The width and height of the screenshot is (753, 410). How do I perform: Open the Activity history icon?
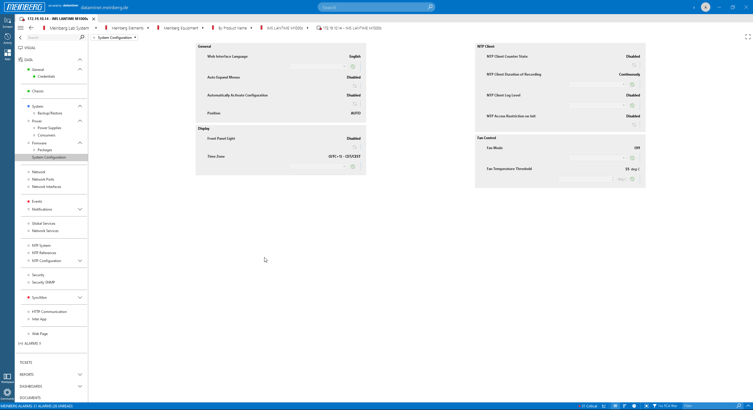(x=7, y=39)
